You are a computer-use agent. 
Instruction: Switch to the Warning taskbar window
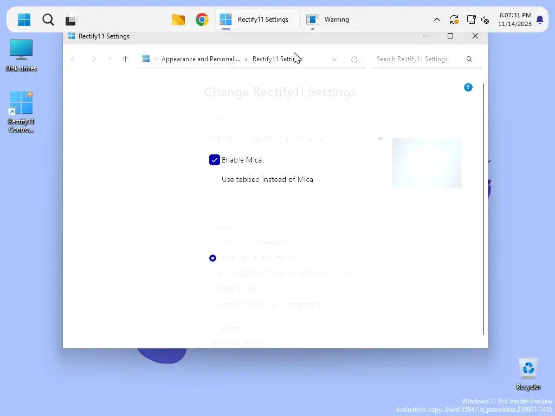point(328,19)
